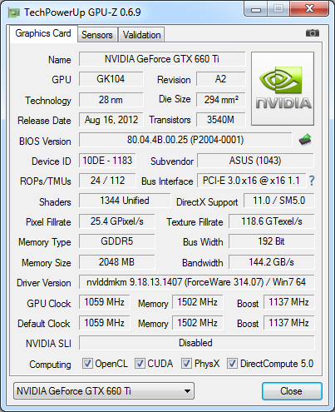Click the Technology field 28 nm
This screenshot has height=412, width=335.
[x=111, y=100]
